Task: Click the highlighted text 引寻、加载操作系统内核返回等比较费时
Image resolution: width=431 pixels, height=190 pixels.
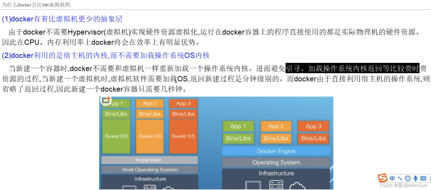Action: tap(352, 68)
